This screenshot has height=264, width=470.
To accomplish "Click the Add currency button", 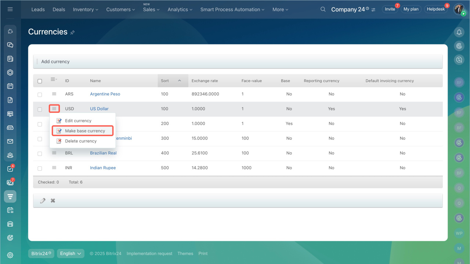I will [x=55, y=61].
